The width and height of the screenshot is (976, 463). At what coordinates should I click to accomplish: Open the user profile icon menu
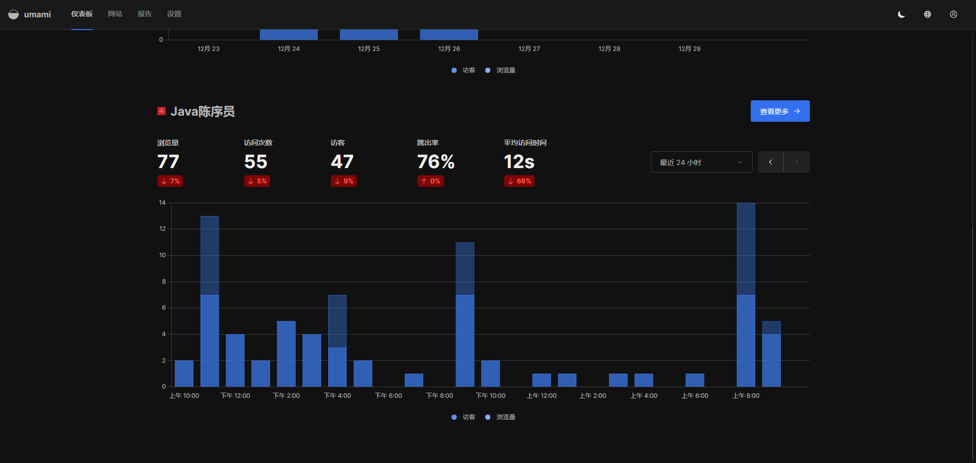tap(953, 14)
